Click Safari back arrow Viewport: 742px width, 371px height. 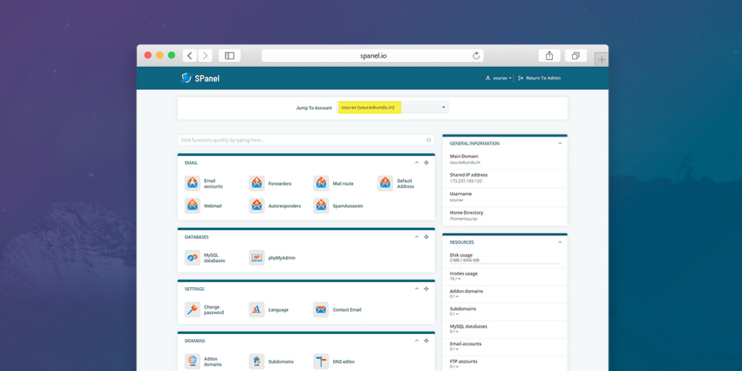(190, 56)
